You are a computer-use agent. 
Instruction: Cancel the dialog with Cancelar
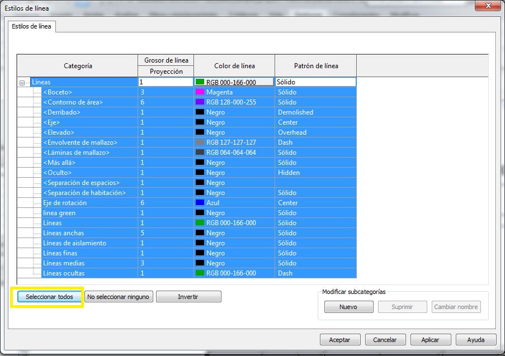(x=385, y=340)
